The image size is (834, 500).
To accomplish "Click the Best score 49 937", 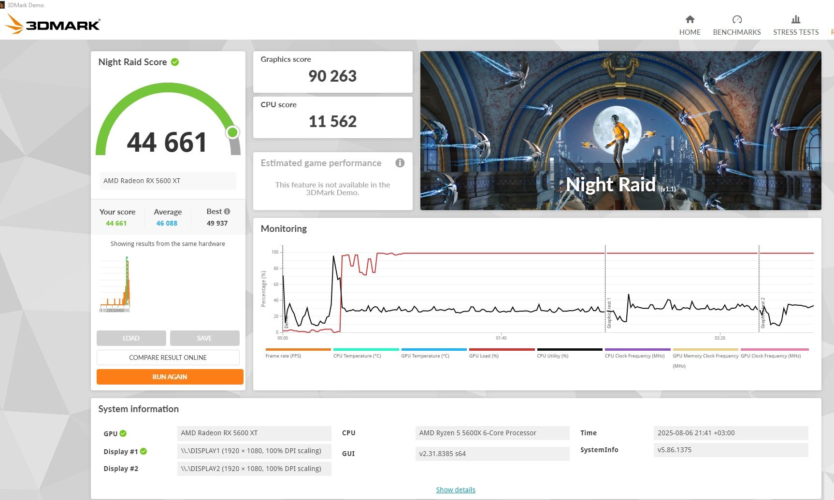I will coord(217,223).
